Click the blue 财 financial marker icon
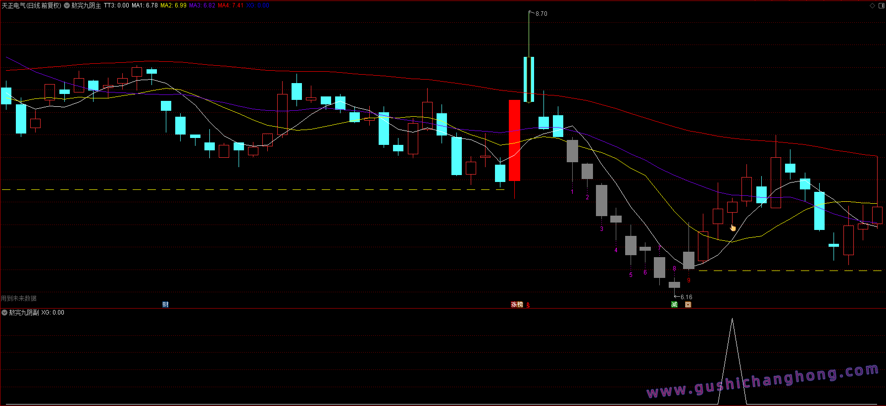 pos(165,305)
